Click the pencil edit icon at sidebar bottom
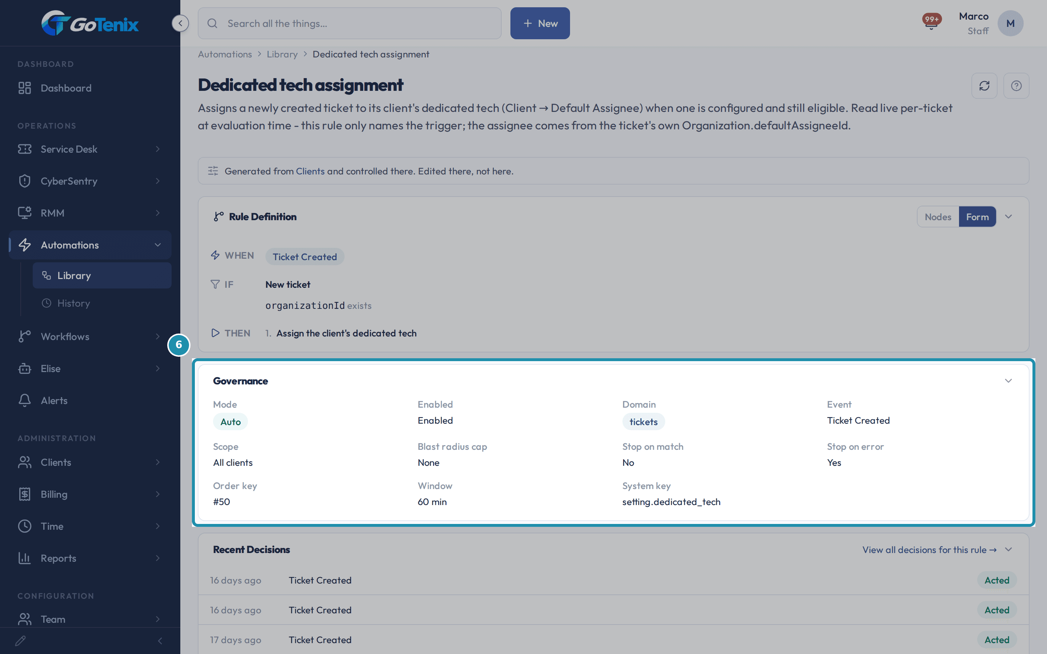 (20, 641)
